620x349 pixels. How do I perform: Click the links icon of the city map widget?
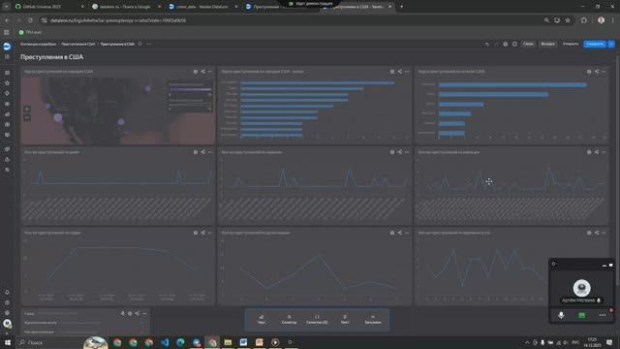[x=202, y=72]
